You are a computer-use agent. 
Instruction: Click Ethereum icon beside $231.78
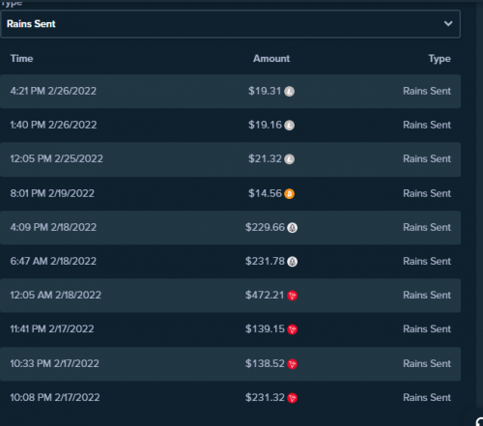click(292, 262)
